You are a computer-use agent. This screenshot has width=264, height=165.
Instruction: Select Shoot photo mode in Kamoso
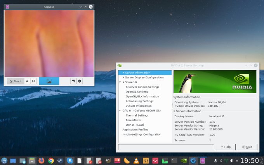(16, 81)
